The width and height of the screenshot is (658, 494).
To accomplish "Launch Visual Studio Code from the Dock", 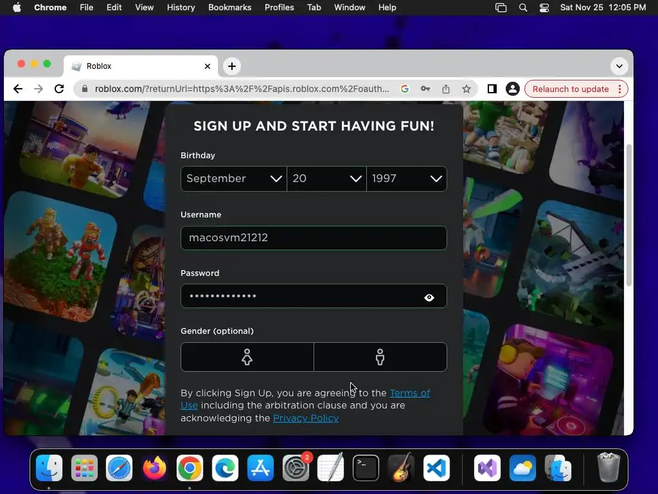I will coord(436,468).
